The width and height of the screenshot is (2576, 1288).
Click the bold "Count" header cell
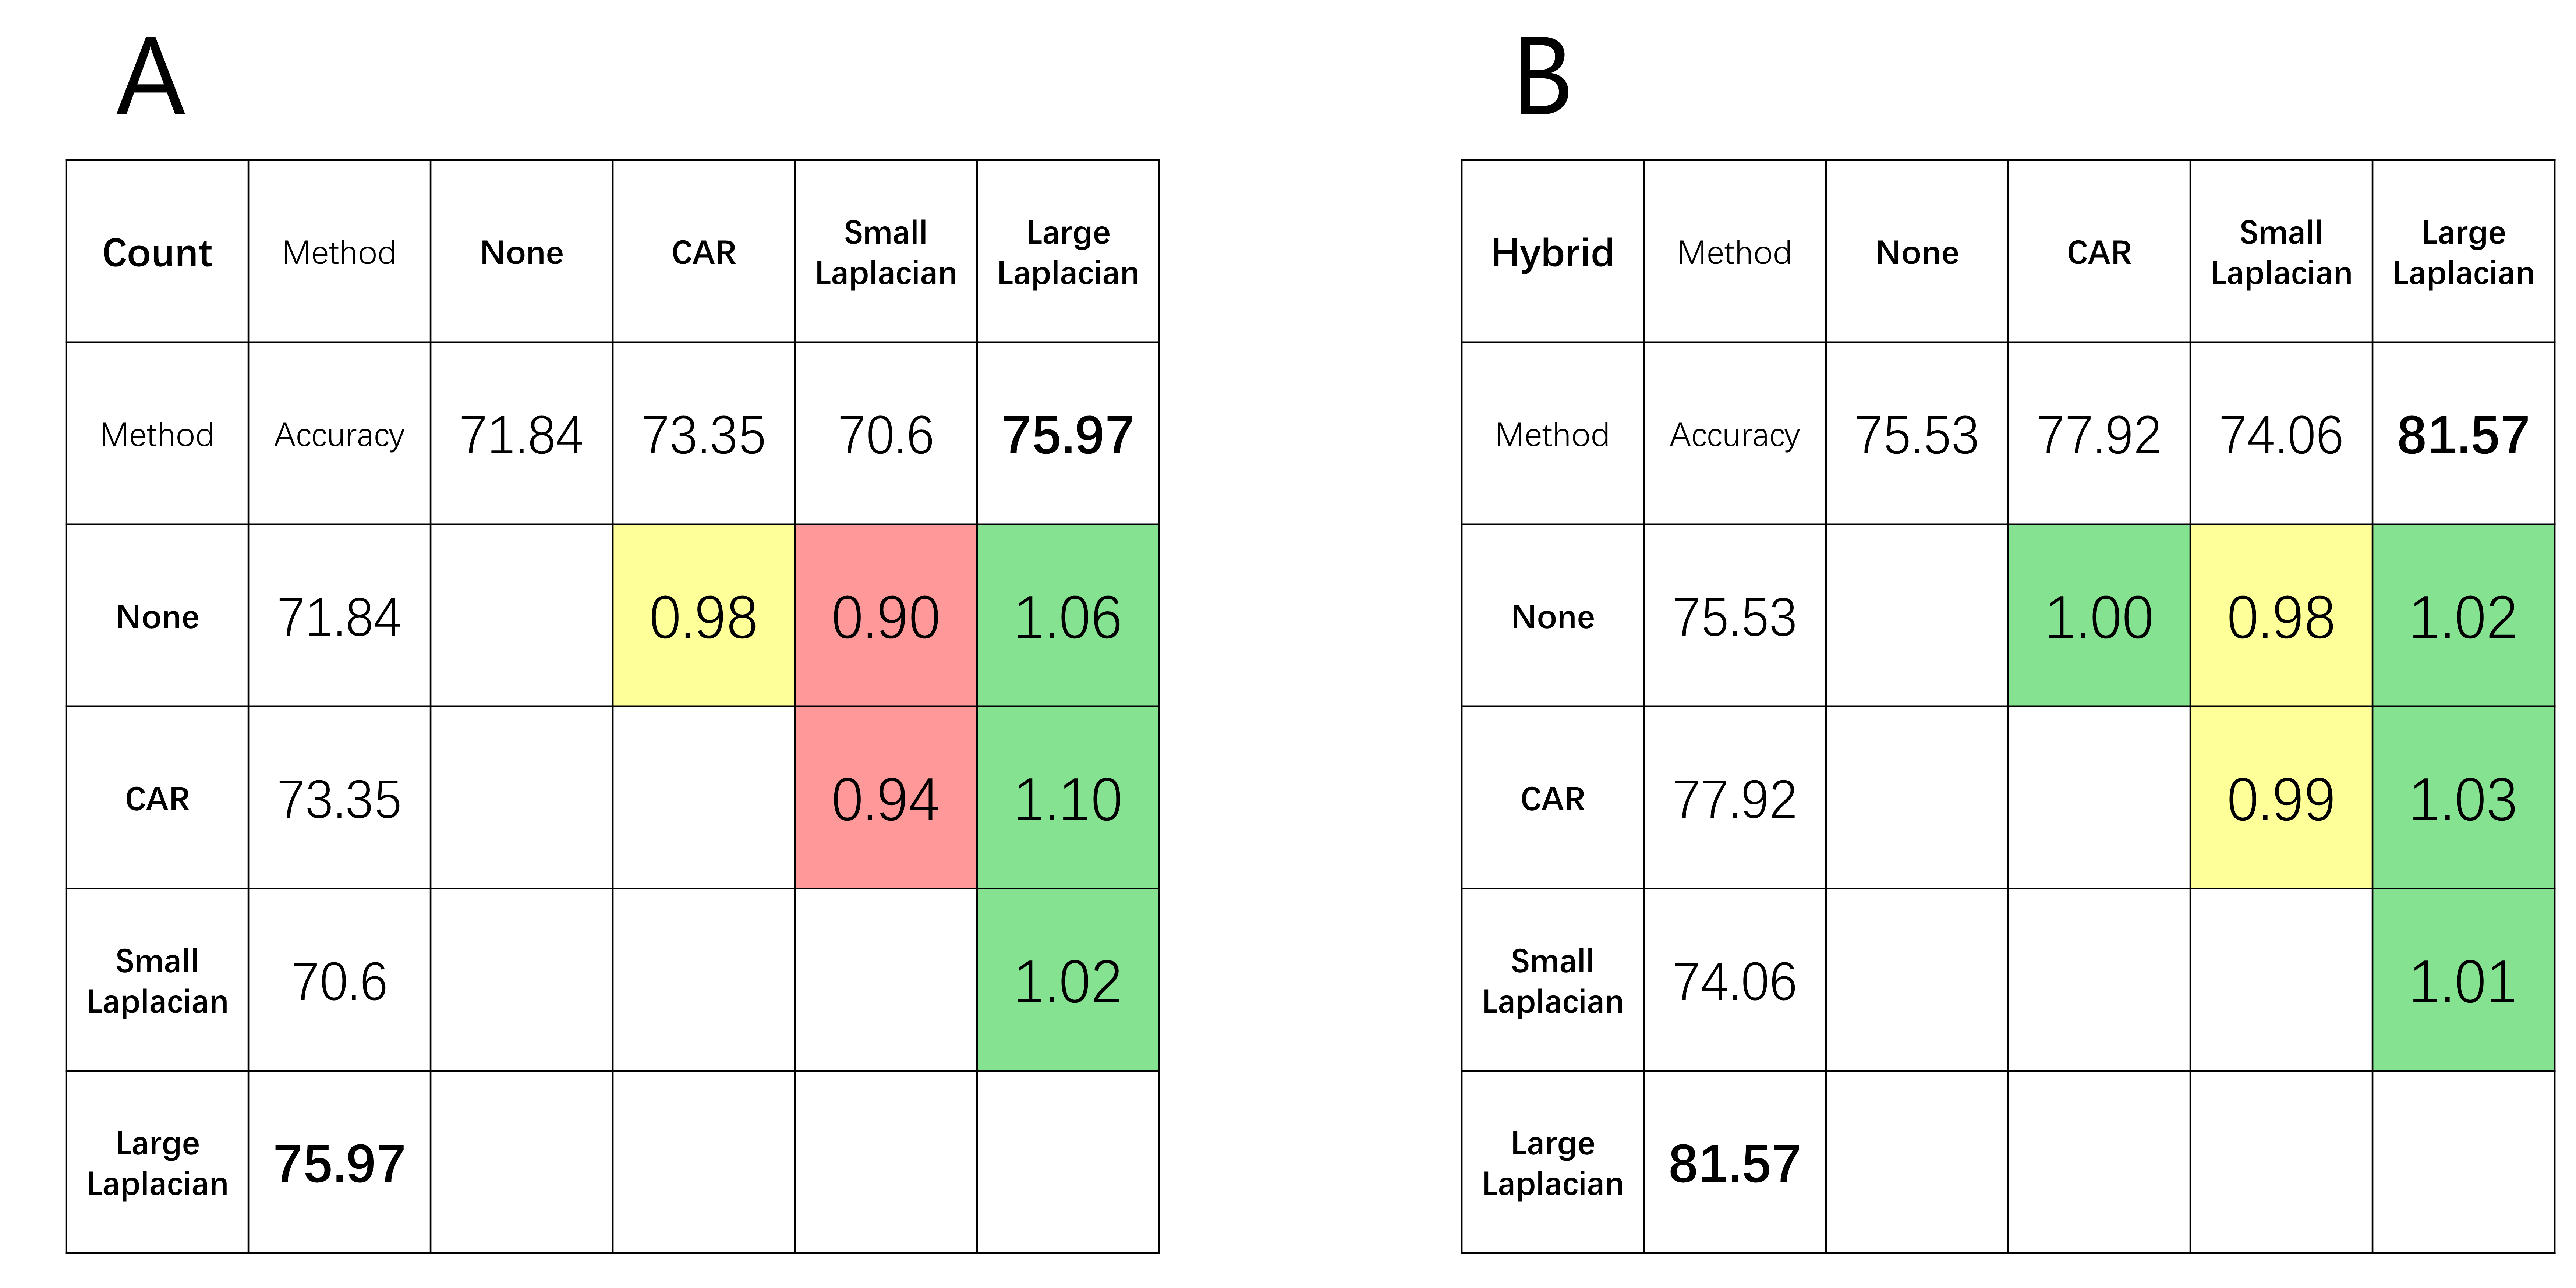click(x=157, y=252)
